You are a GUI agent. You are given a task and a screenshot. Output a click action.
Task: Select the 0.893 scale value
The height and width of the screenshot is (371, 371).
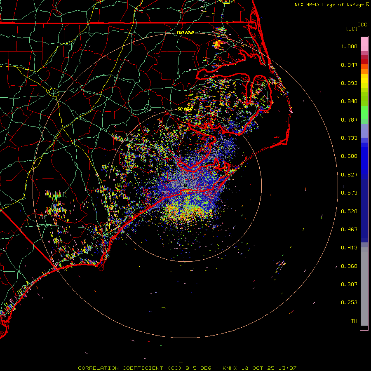pos(349,83)
